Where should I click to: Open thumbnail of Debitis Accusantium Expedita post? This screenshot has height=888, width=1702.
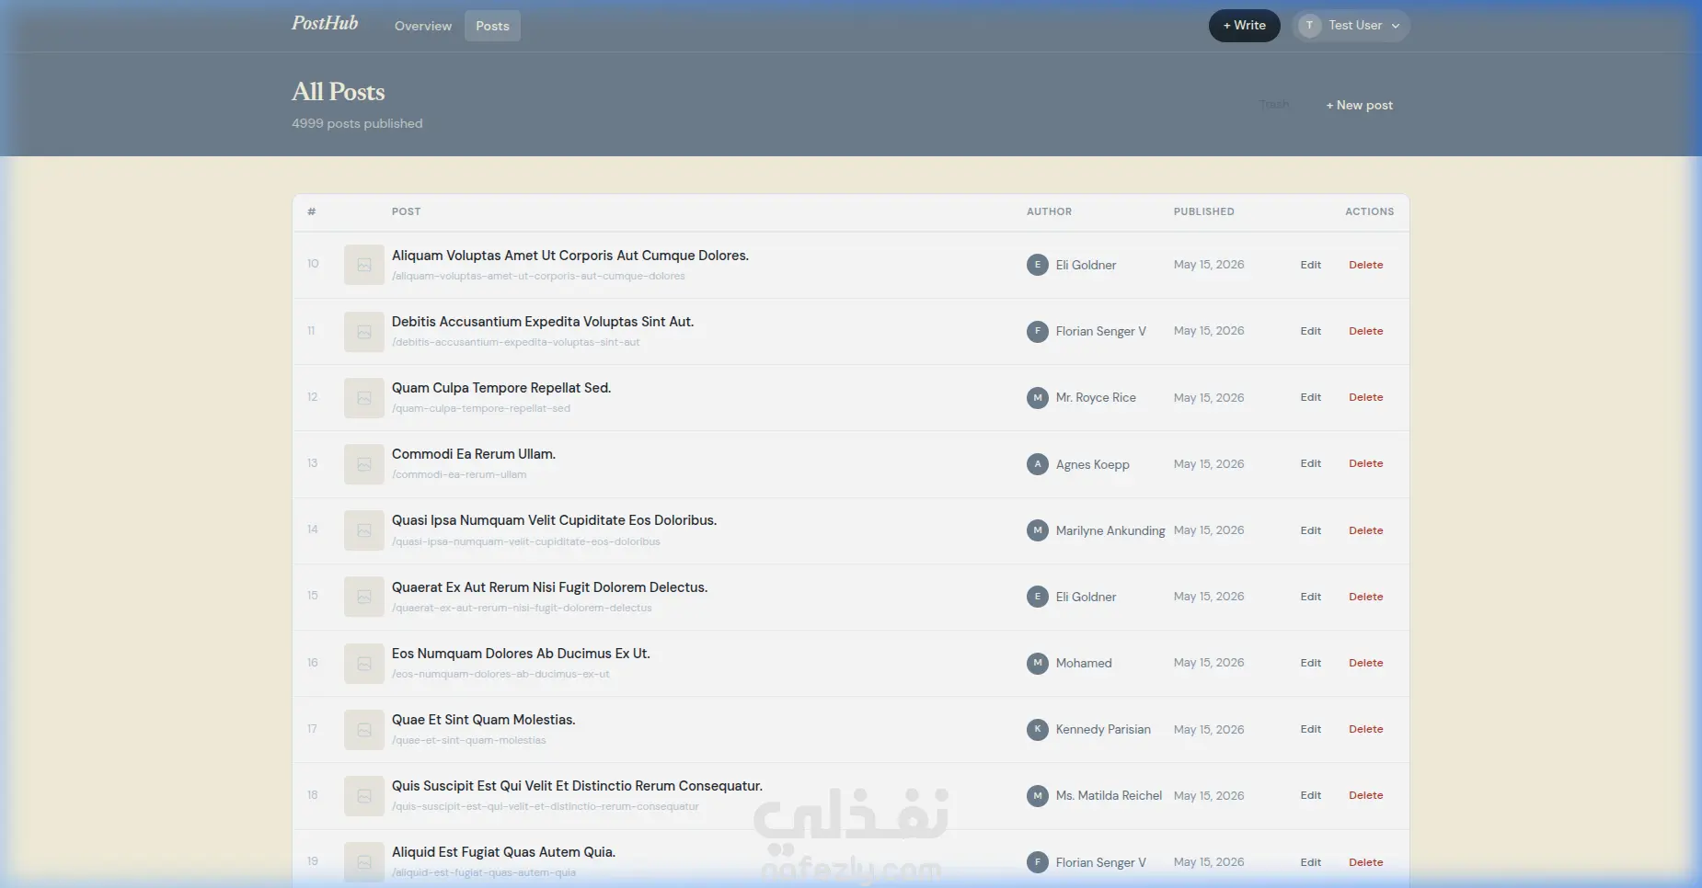click(x=364, y=332)
